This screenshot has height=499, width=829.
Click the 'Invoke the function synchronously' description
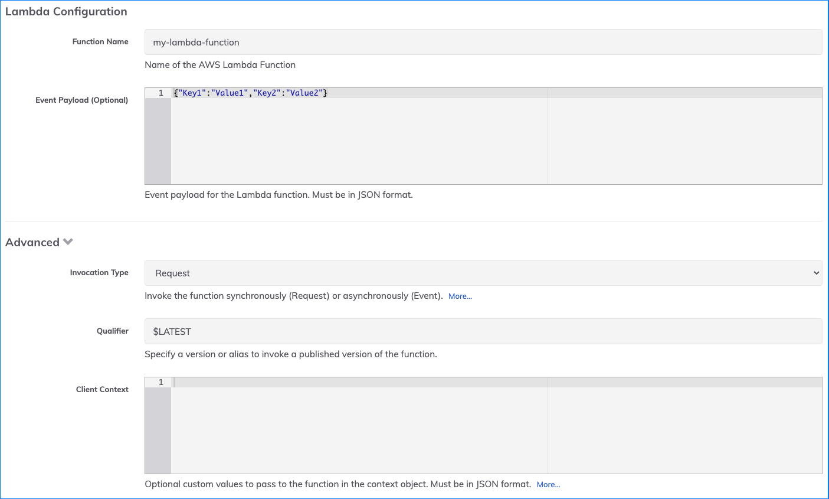[x=294, y=296]
